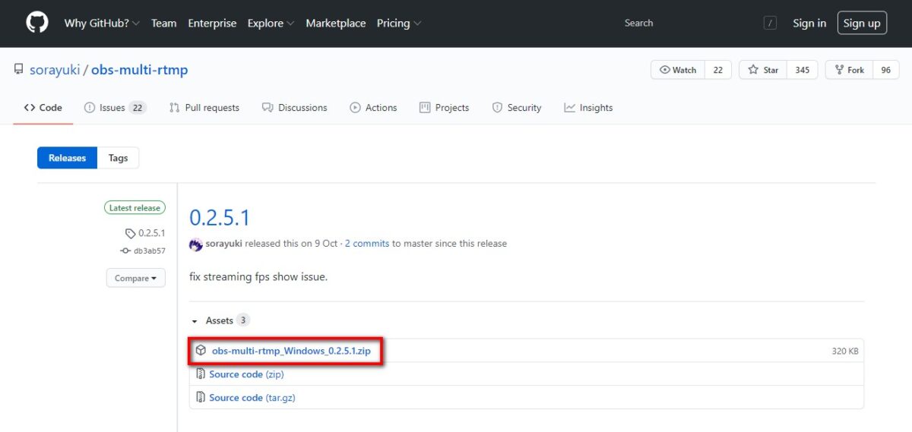Open the 2 commits link

(x=367, y=244)
